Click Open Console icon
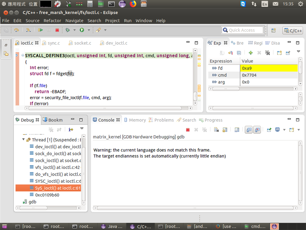This screenshot has height=230, width=306. [292, 130]
